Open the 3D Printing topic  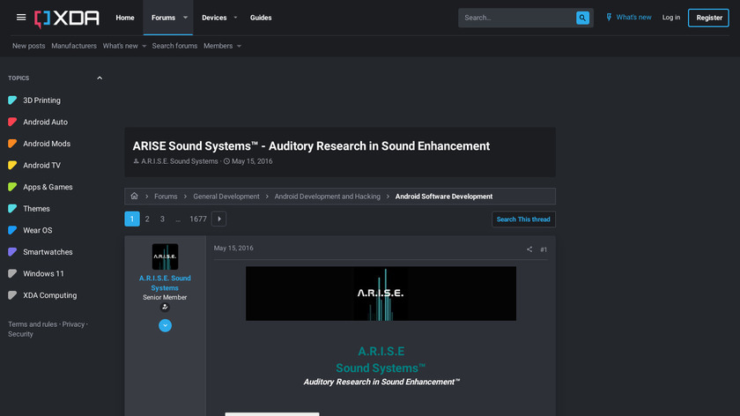pyautogui.click(x=41, y=100)
